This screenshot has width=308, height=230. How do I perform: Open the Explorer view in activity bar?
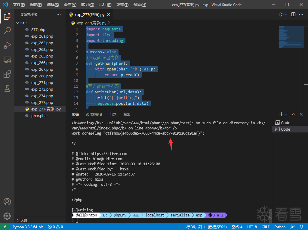(7, 16)
